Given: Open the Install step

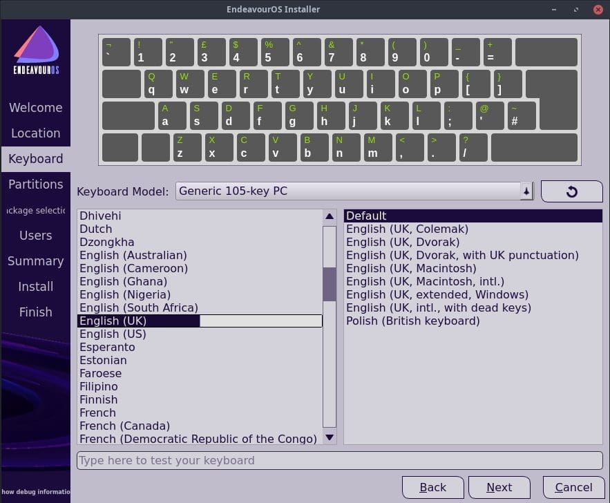Looking at the screenshot, I should [36, 287].
